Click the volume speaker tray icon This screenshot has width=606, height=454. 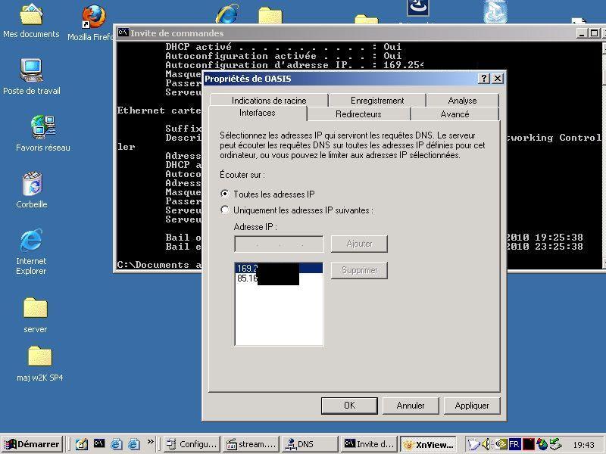click(x=486, y=444)
